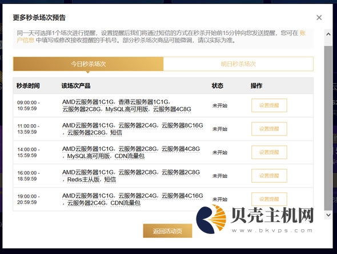Switch to the 明日秒杀场次 tab
This screenshot has width=337, height=254.
pos(238,64)
